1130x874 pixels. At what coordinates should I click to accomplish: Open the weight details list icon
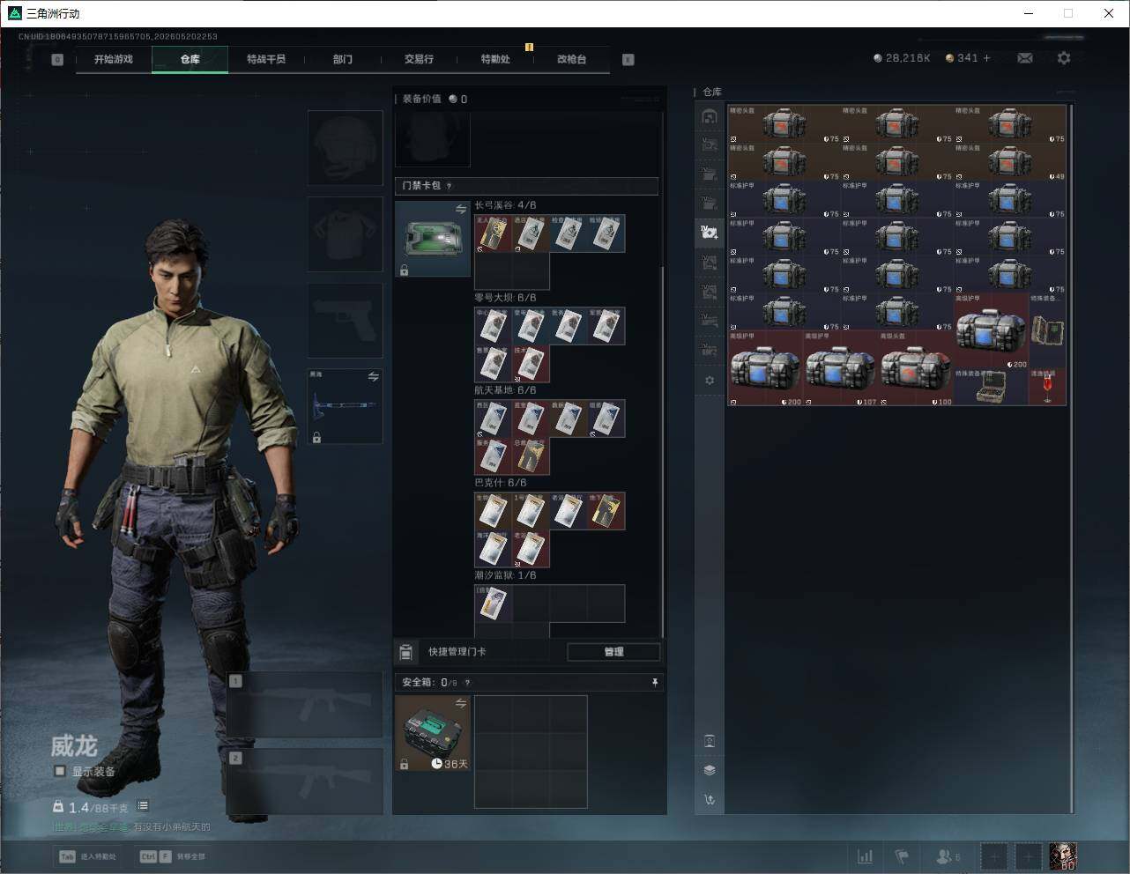pos(143,806)
